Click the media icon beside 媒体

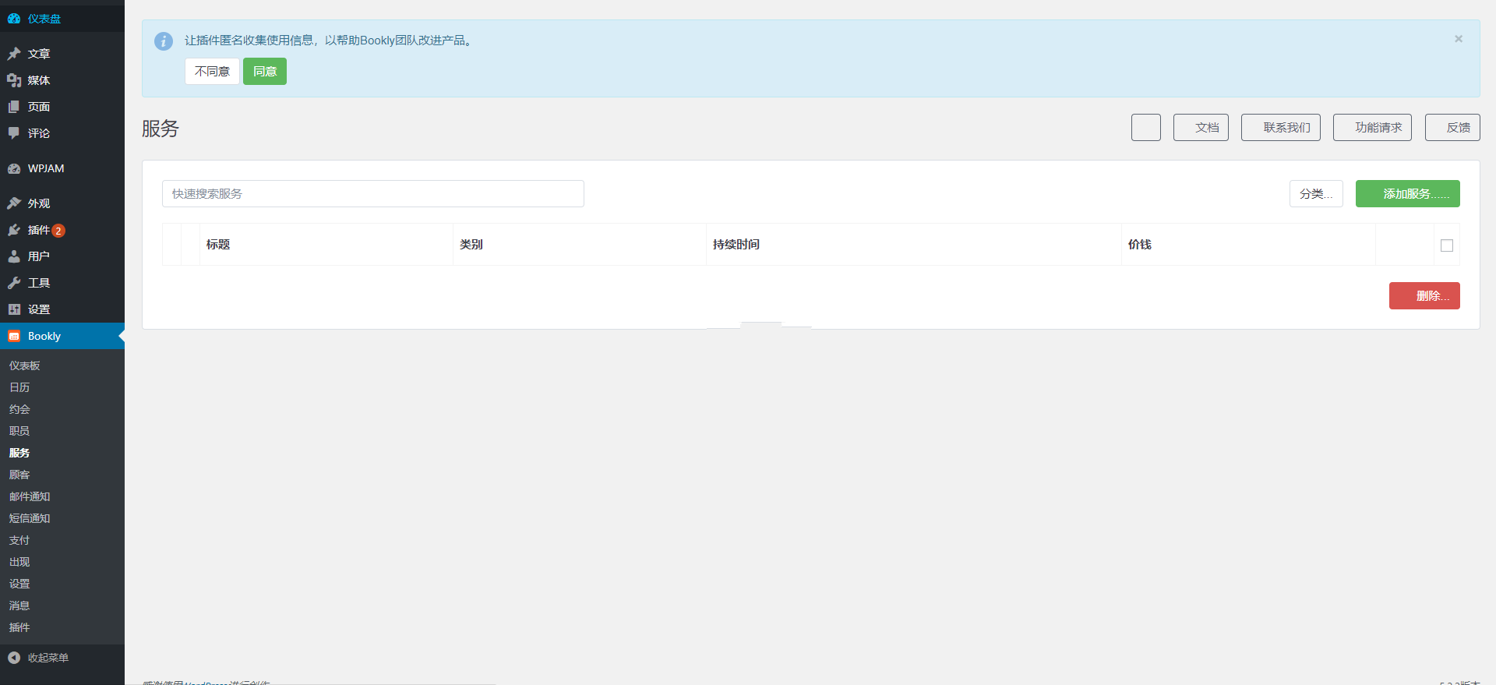[x=14, y=80]
